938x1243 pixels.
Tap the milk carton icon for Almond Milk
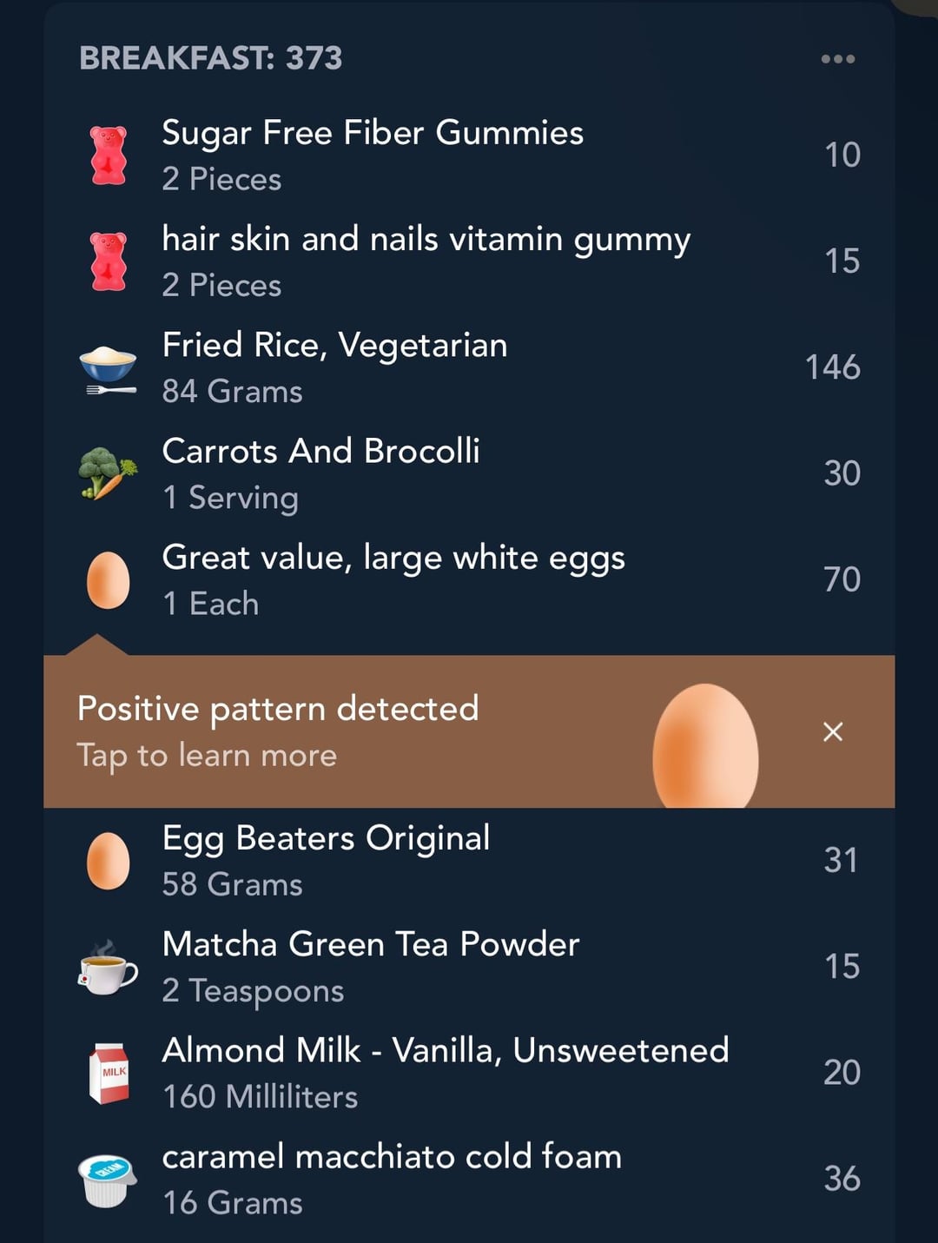click(x=109, y=1074)
